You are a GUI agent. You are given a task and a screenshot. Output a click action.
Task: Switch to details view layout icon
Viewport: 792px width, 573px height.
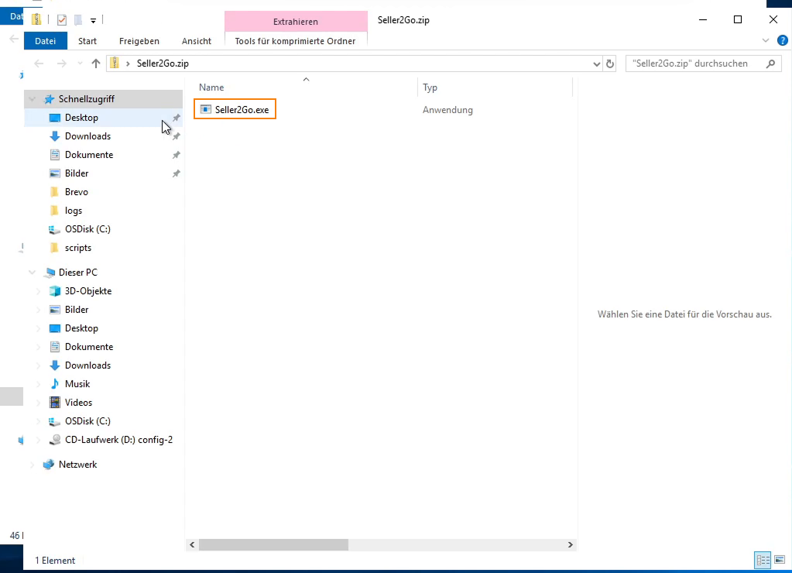(x=763, y=560)
